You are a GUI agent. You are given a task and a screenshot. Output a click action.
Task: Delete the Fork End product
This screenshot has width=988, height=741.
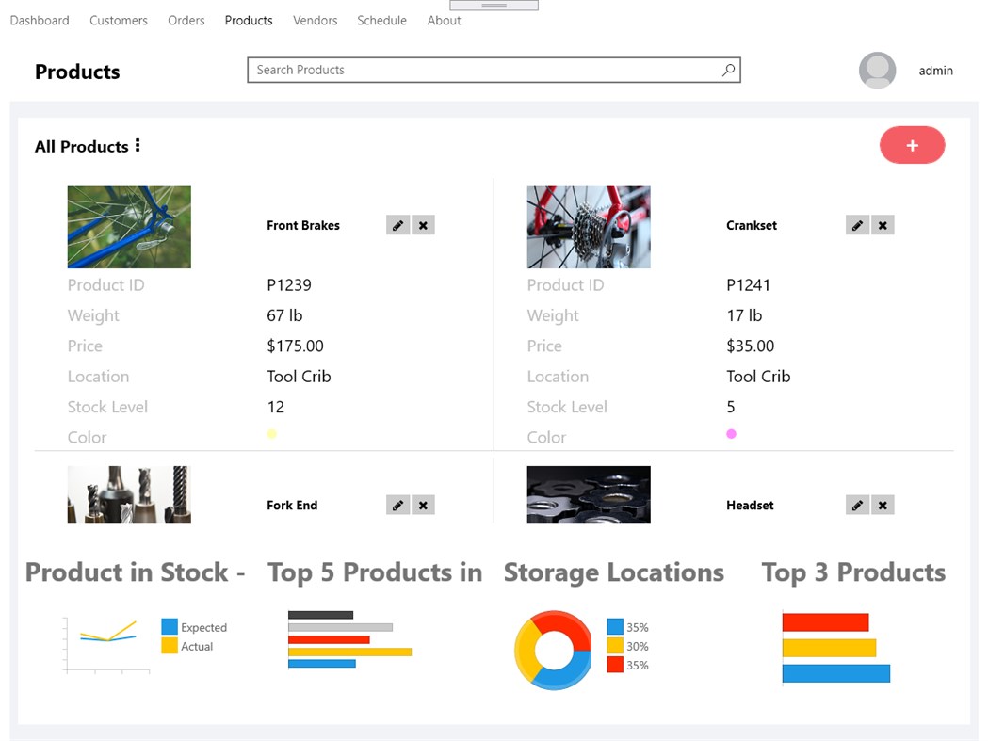[423, 506]
